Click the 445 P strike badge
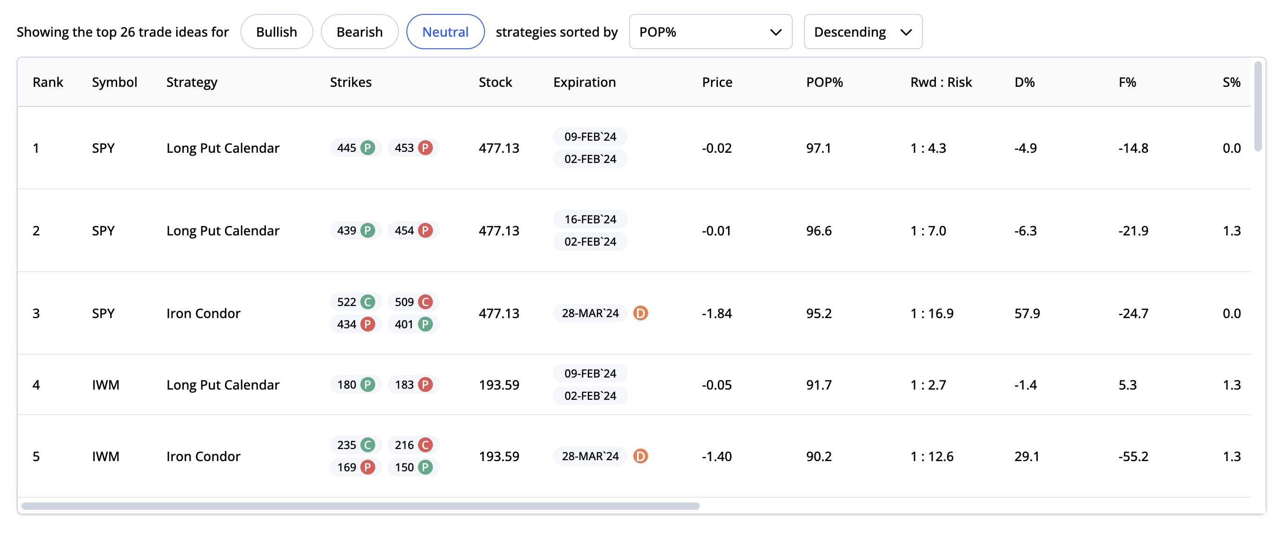 [356, 148]
